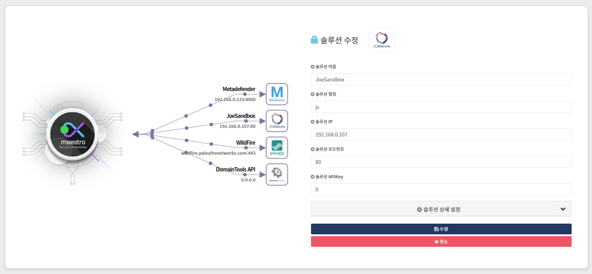Expand the 솔루션 상세 설정 panel
The width and height of the screenshot is (592, 274).
(x=441, y=209)
